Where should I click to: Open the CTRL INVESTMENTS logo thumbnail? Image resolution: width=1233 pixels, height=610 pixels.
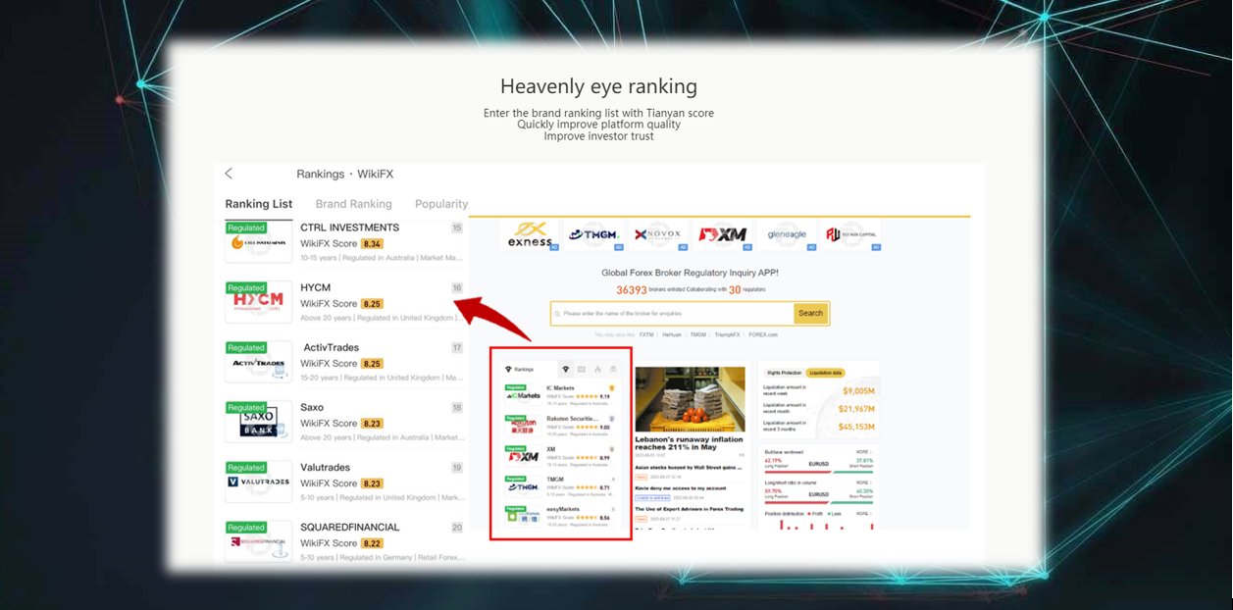click(x=259, y=242)
